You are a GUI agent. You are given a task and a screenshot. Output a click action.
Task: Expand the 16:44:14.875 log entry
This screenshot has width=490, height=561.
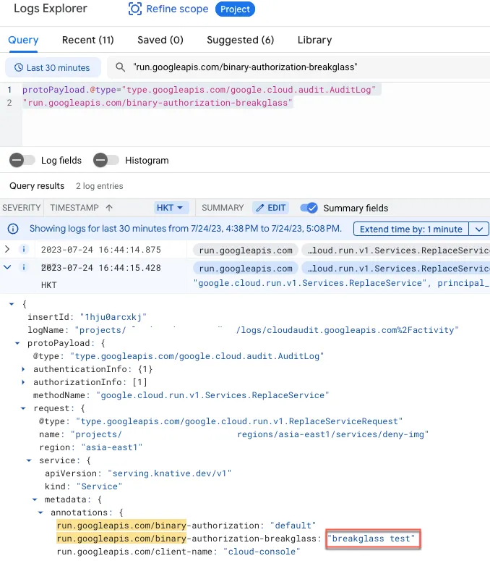[x=7, y=249]
